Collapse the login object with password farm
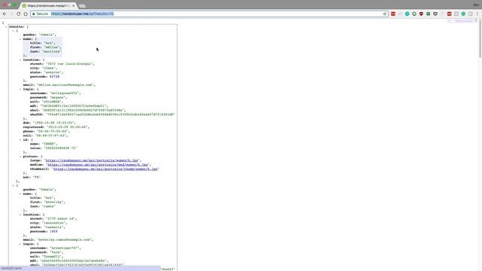This screenshot has width=482, height=271. tap(20, 244)
